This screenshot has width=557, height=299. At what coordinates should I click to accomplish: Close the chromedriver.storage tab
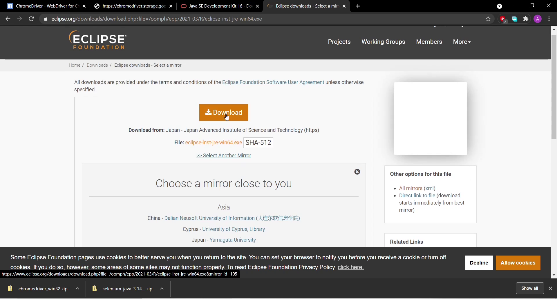[171, 6]
